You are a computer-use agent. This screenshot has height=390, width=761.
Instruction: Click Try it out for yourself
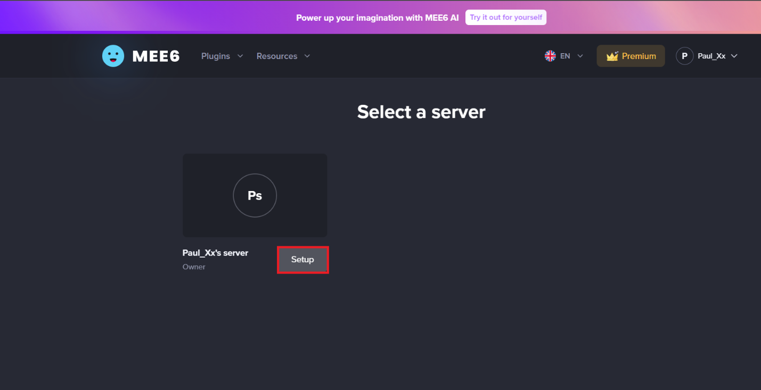click(x=506, y=18)
